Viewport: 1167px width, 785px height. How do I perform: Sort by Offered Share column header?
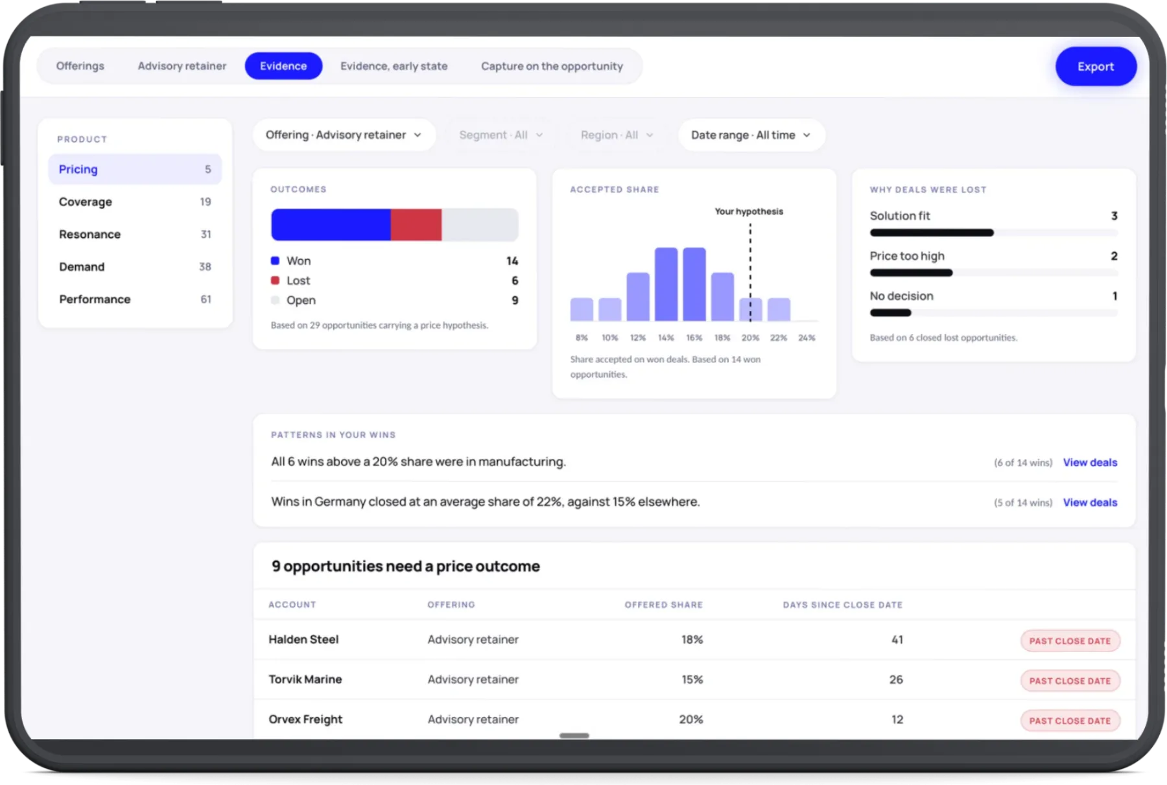(x=663, y=605)
